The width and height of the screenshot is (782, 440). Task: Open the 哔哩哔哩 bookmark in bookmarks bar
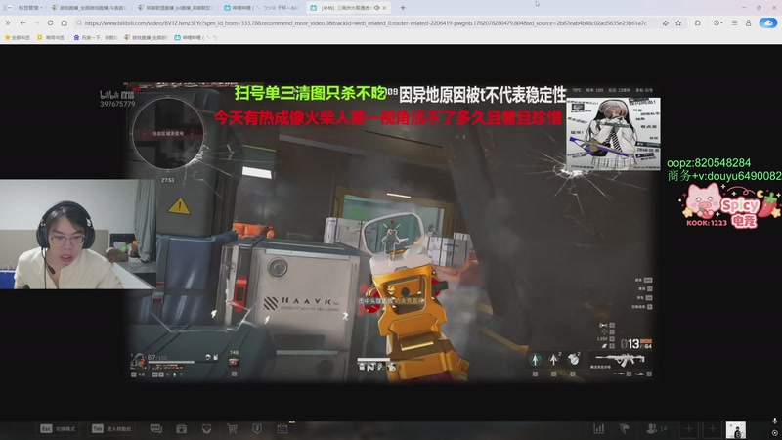195,37
